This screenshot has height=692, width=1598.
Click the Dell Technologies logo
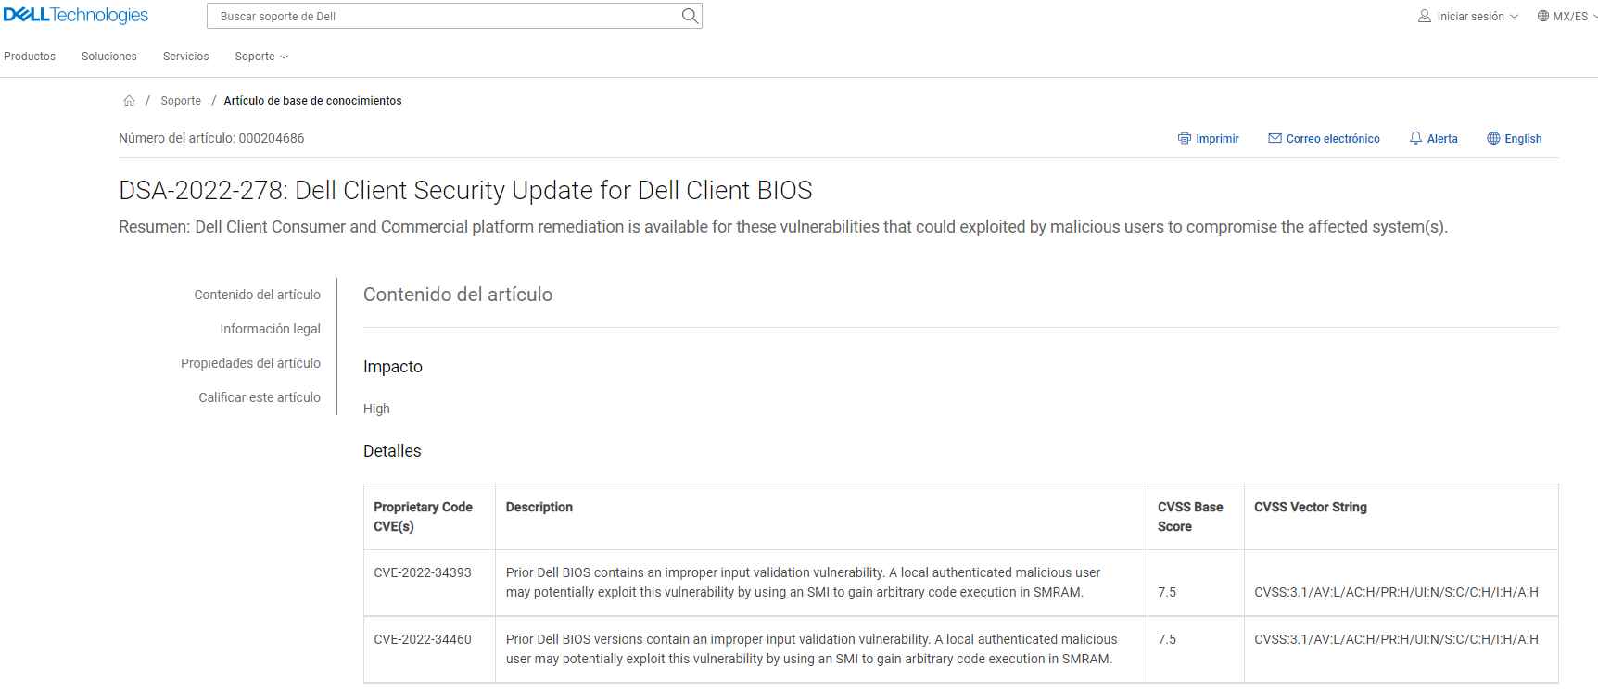[x=74, y=15]
